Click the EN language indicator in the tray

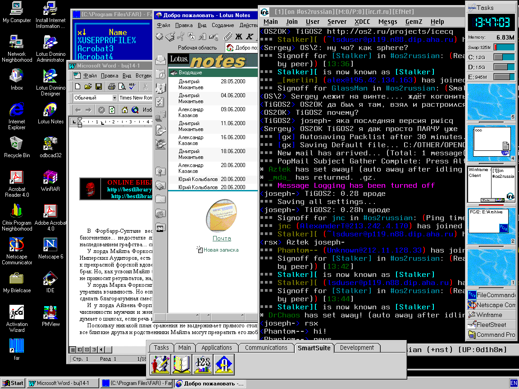point(514,384)
